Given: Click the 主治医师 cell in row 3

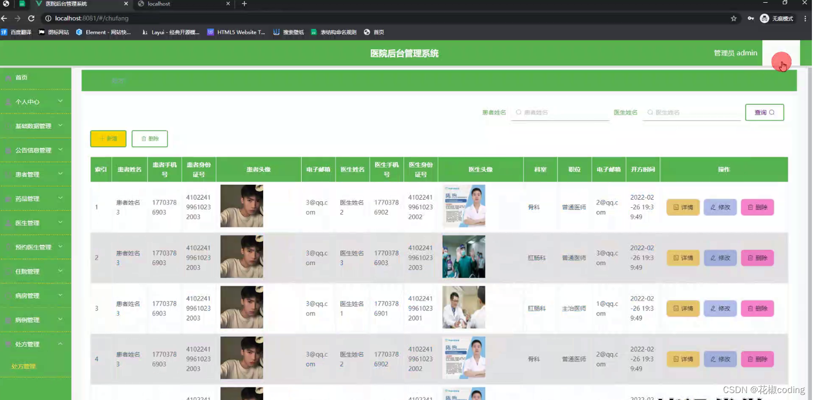Looking at the screenshot, I should pyautogui.click(x=574, y=309).
